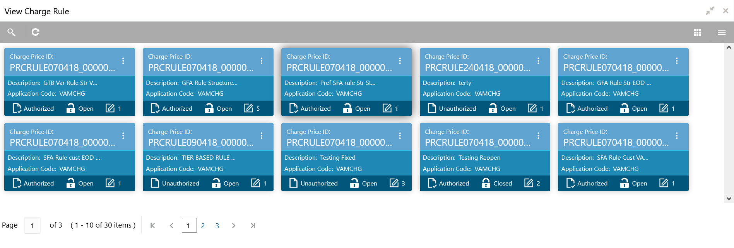The image size is (734, 248).
Task: Select PRCRULE240418 charge price ID title
Action: [x=477, y=68]
